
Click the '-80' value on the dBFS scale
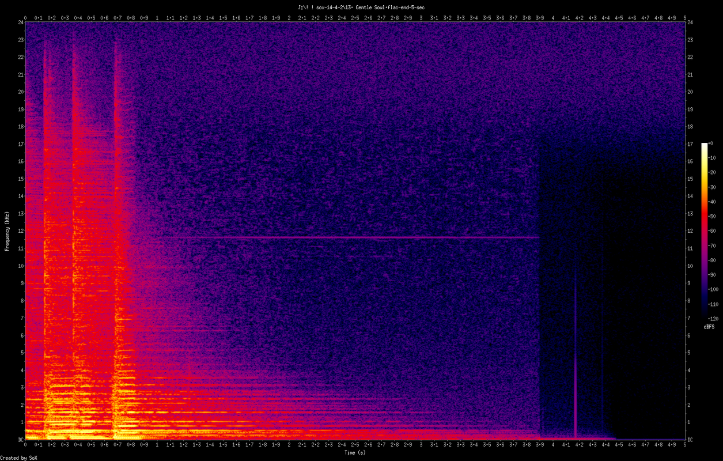(x=711, y=260)
